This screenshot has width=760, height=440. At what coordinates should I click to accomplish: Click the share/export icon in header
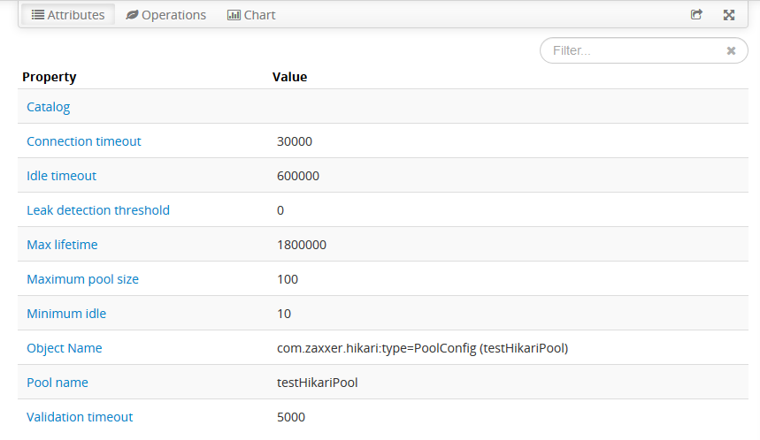pos(696,15)
